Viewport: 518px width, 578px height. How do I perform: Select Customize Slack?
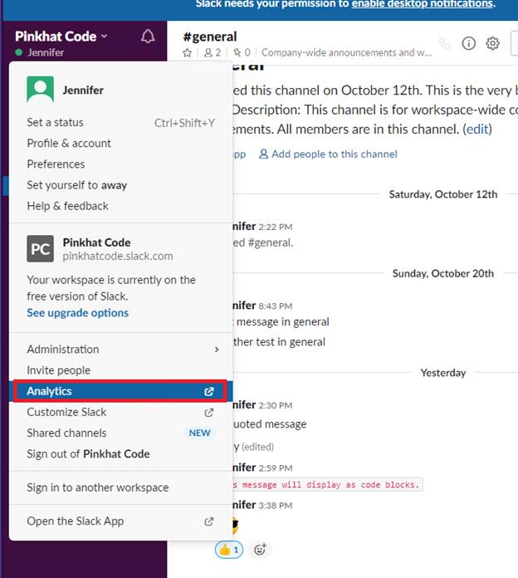(x=121, y=412)
